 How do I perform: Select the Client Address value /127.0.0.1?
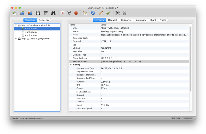click(106, 58)
